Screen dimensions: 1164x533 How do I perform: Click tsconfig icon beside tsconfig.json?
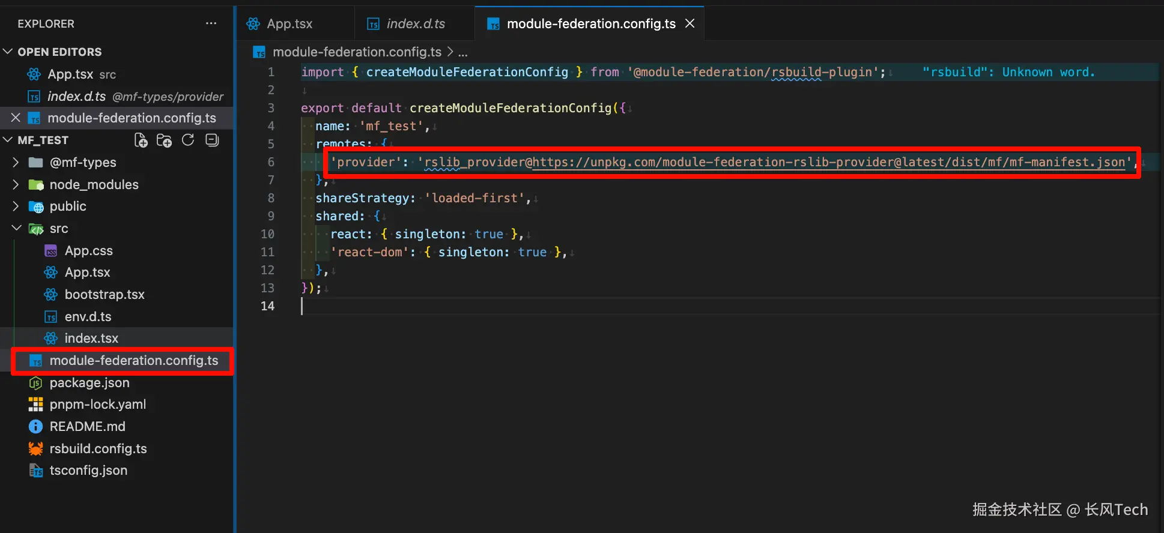(x=36, y=471)
